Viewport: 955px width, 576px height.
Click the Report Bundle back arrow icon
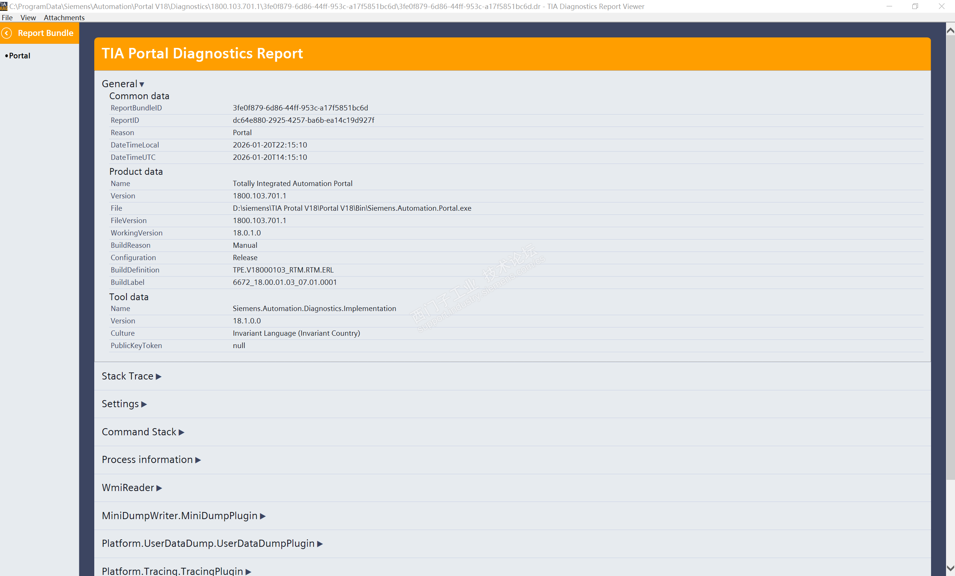click(x=7, y=33)
